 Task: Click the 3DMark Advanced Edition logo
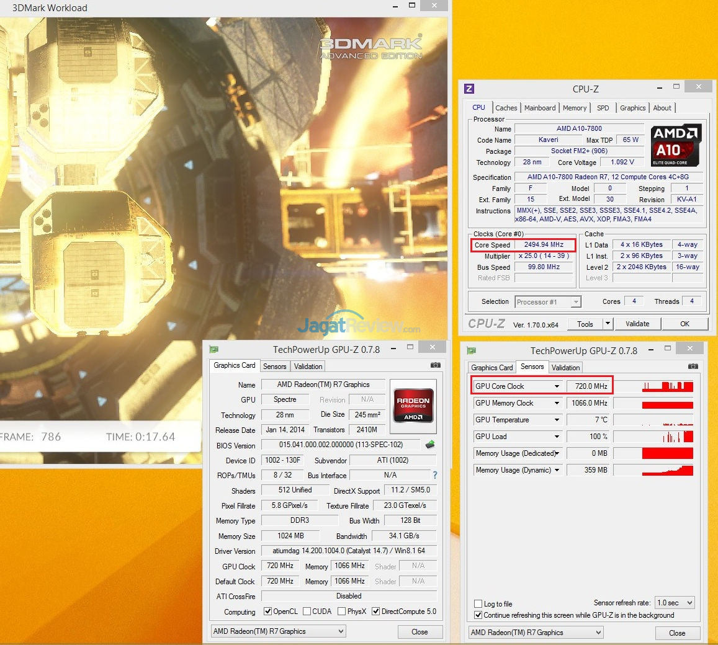(370, 48)
